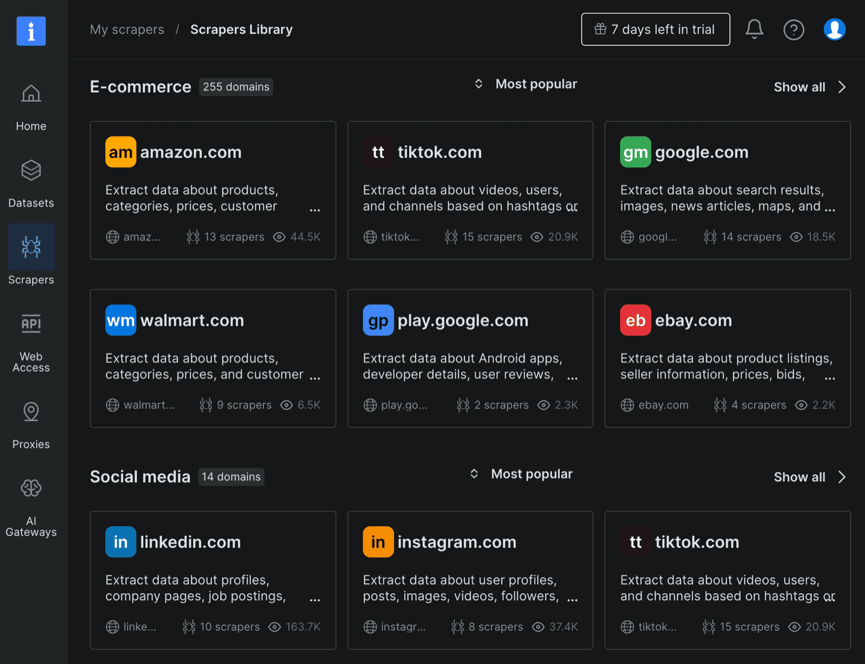Viewport: 865px width, 664px height.
Task: Click E-commerce sort up-down arrows icon
Action: click(x=478, y=84)
